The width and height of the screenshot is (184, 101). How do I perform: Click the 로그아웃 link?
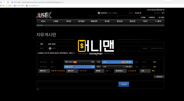(161, 17)
